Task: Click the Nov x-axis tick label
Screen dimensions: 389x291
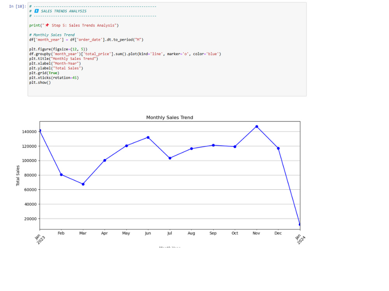Action: click(x=256, y=233)
